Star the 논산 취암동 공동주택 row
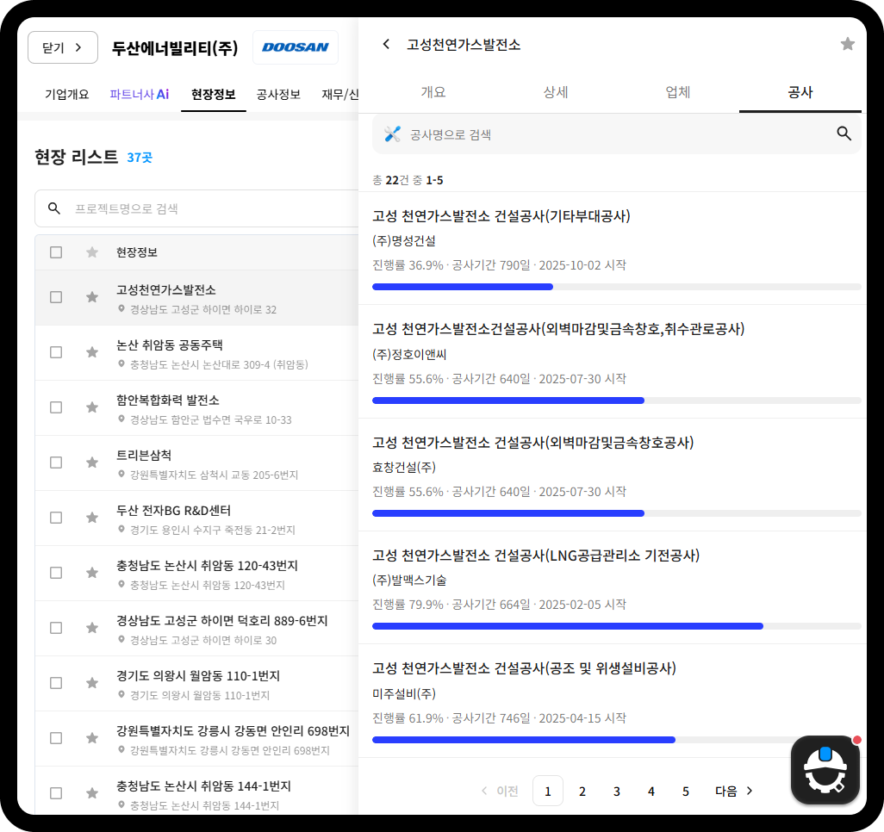This screenshot has height=832, width=884. coord(92,352)
